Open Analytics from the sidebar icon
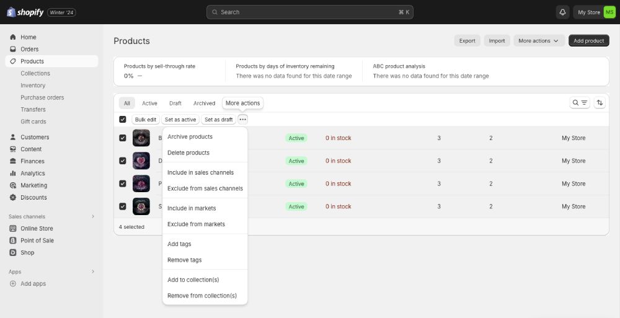620x318 pixels. pyautogui.click(x=13, y=174)
